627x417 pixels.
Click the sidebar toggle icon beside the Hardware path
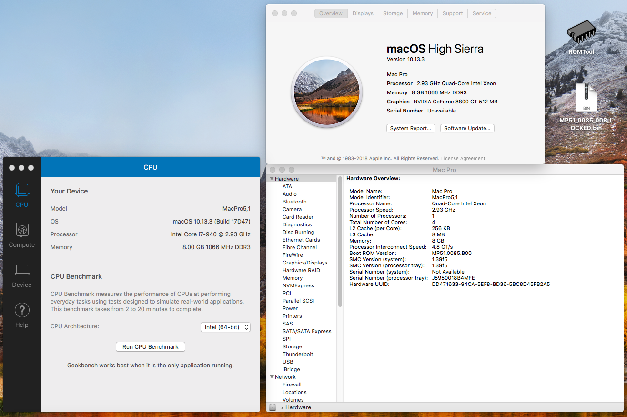click(x=273, y=407)
